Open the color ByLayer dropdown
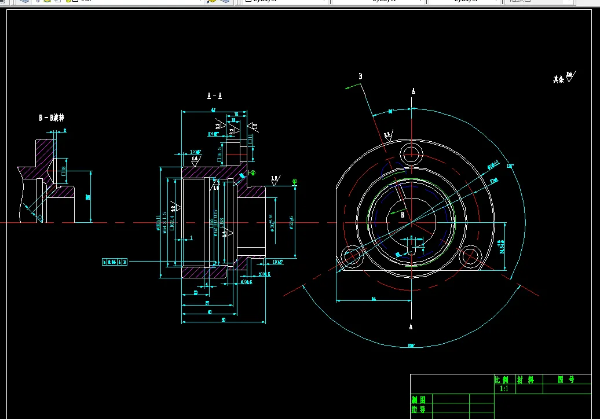Image resolution: width=600 pixels, height=419 pixels. pyautogui.click(x=285, y=1)
